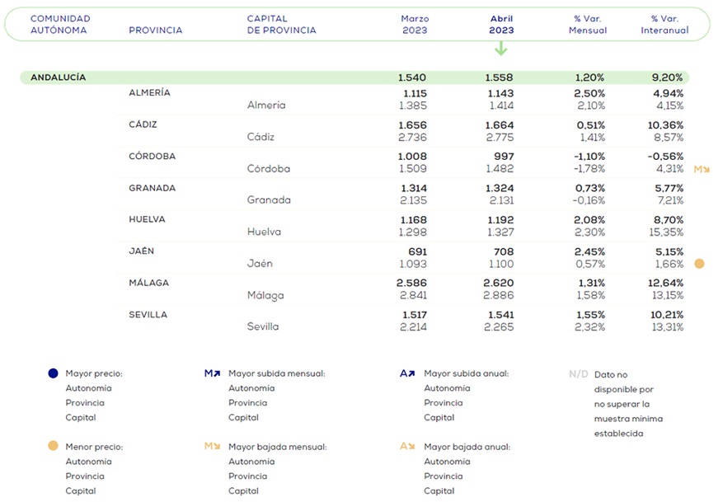Click the Capital de Provincia column header
The width and height of the screenshot is (723, 502).
(281, 25)
